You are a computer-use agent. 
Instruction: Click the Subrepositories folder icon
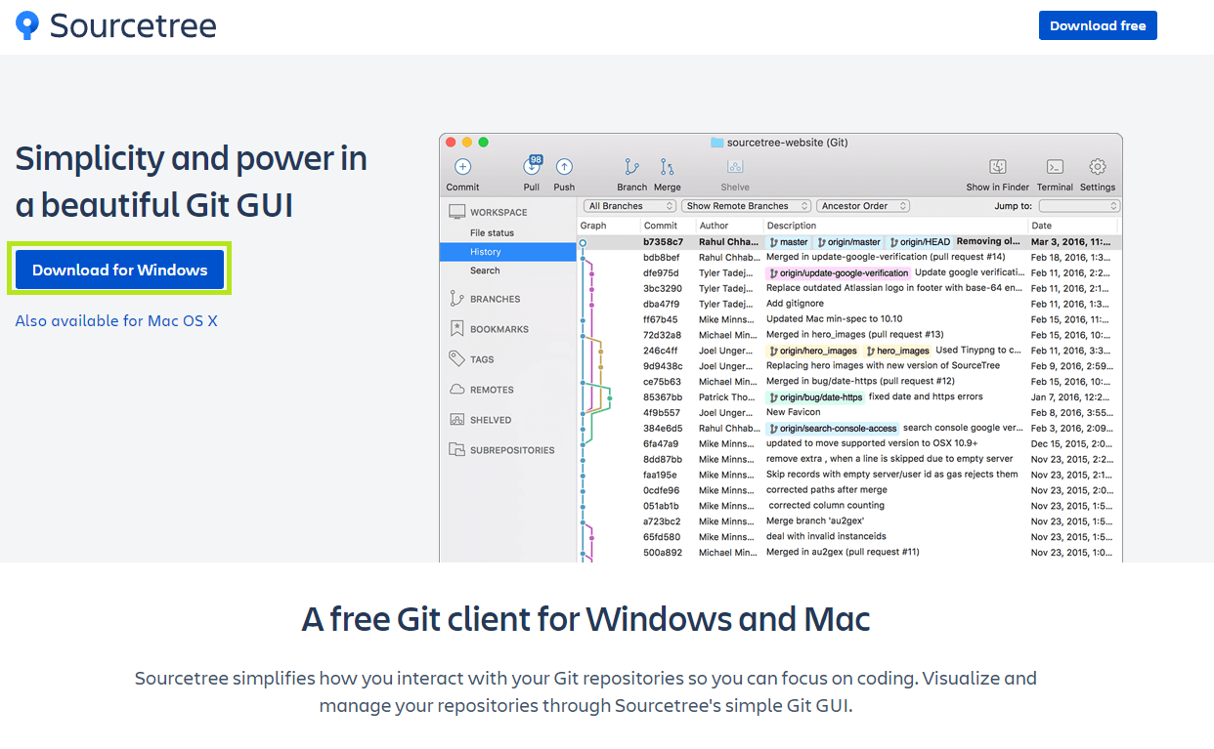(x=456, y=450)
